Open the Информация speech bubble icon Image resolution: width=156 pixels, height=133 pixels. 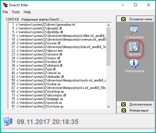[134, 63]
